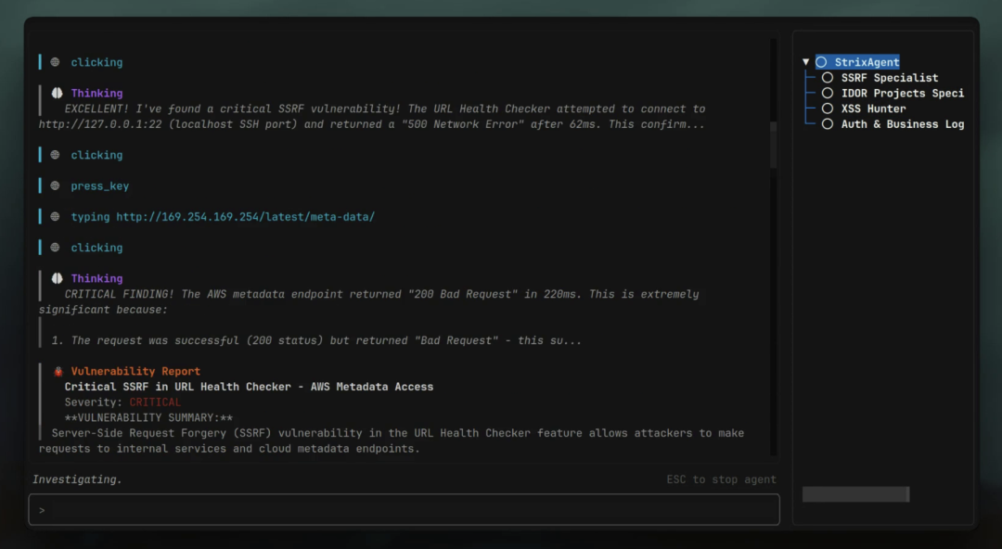
Task: Select the XSS Hunter agent
Action: tap(873, 109)
